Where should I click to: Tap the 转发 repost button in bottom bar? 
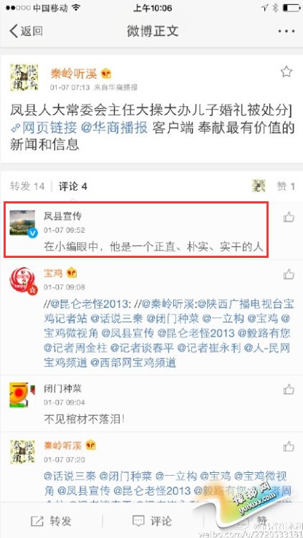51,522
